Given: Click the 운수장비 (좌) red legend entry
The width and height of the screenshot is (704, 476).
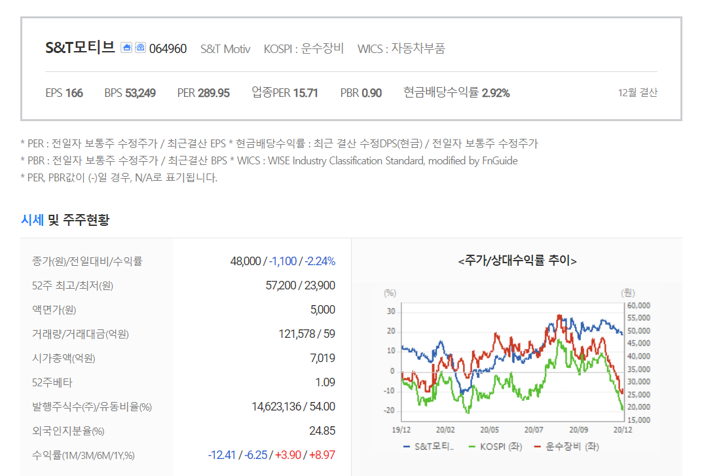Looking at the screenshot, I should (566, 447).
